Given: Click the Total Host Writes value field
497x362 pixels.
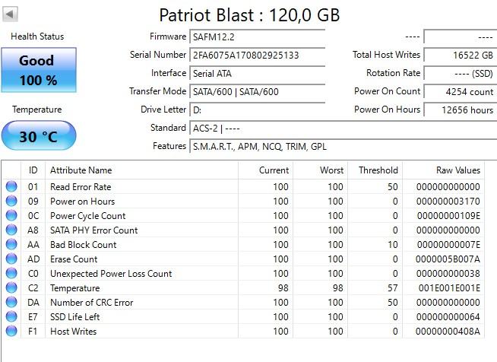Looking at the screenshot, I should [460, 55].
